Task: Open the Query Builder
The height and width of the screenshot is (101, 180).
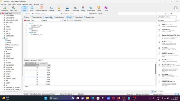Action: 37,17
